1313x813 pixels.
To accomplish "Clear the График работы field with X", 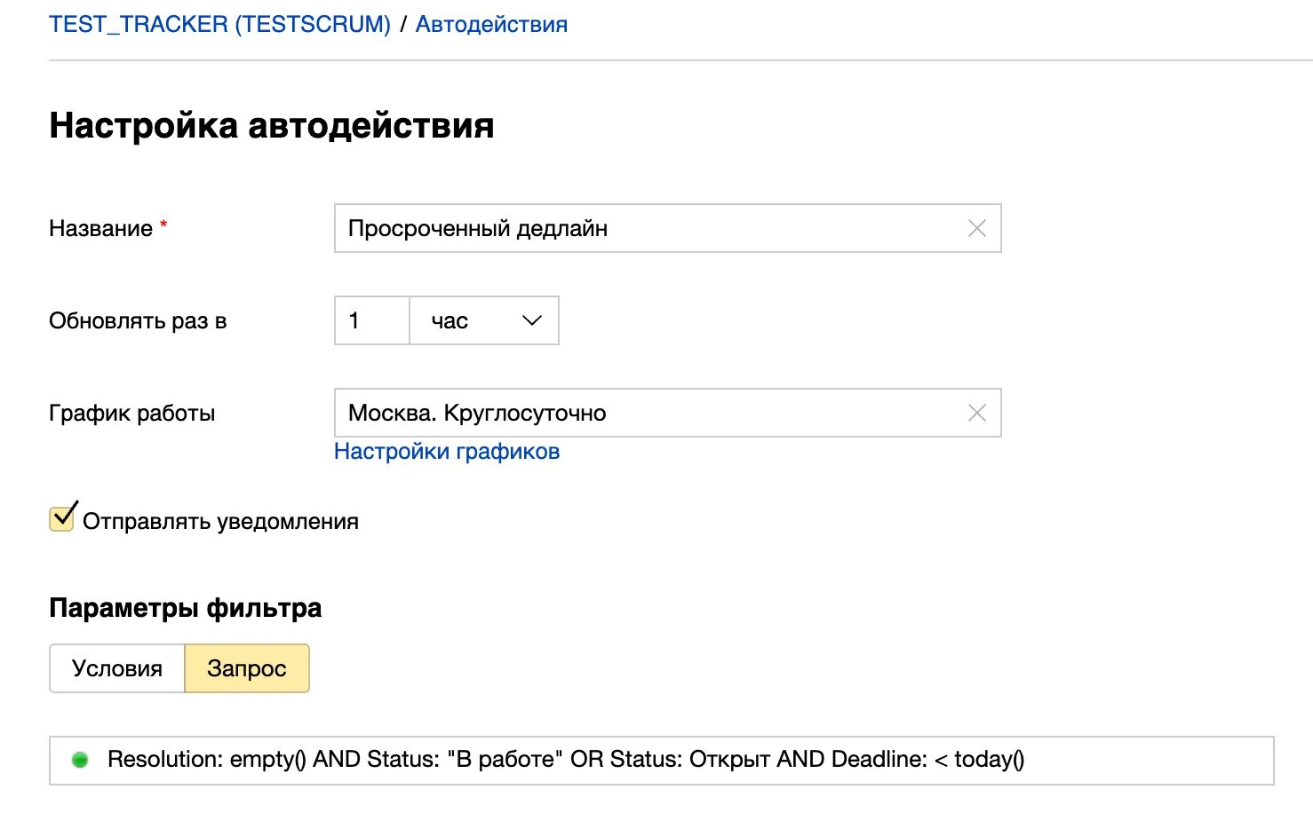I will [x=976, y=414].
